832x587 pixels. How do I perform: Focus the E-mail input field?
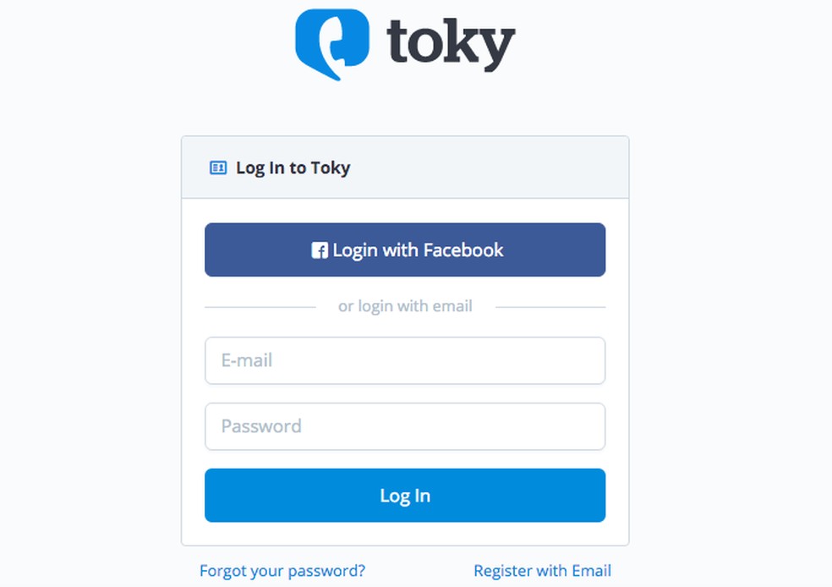click(x=405, y=360)
